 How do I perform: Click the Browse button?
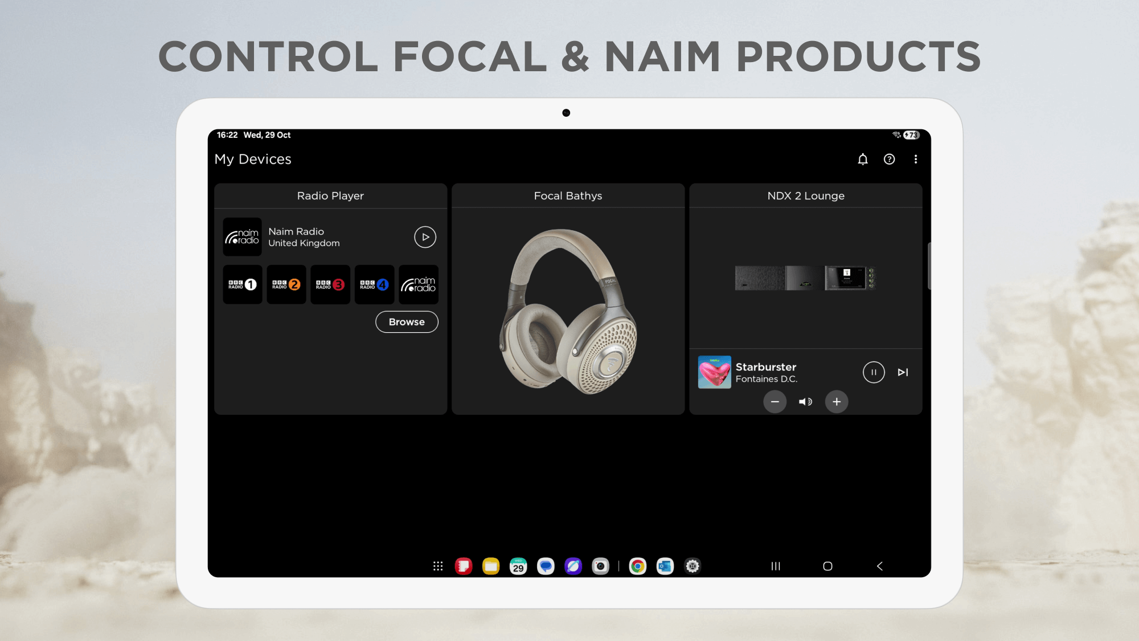pyautogui.click(x=407, y=322)
